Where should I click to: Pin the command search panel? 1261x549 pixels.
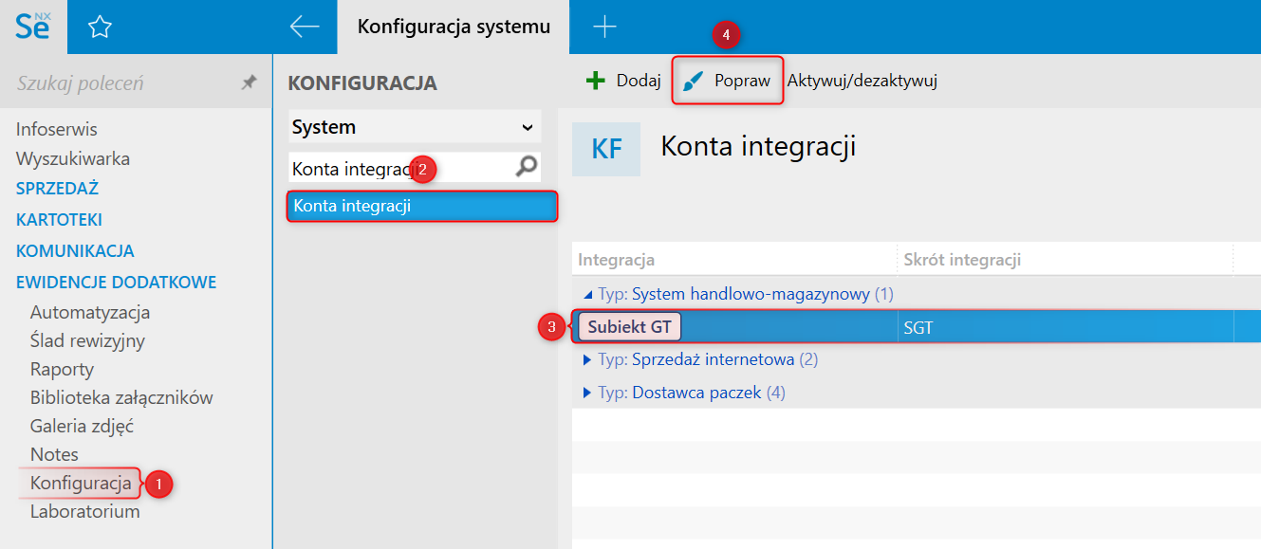[249, 83]
